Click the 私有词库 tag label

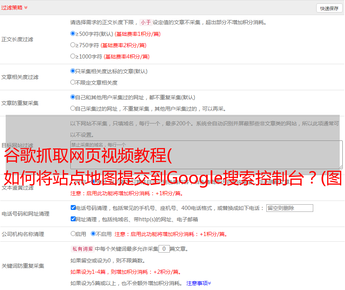[82, 249]
